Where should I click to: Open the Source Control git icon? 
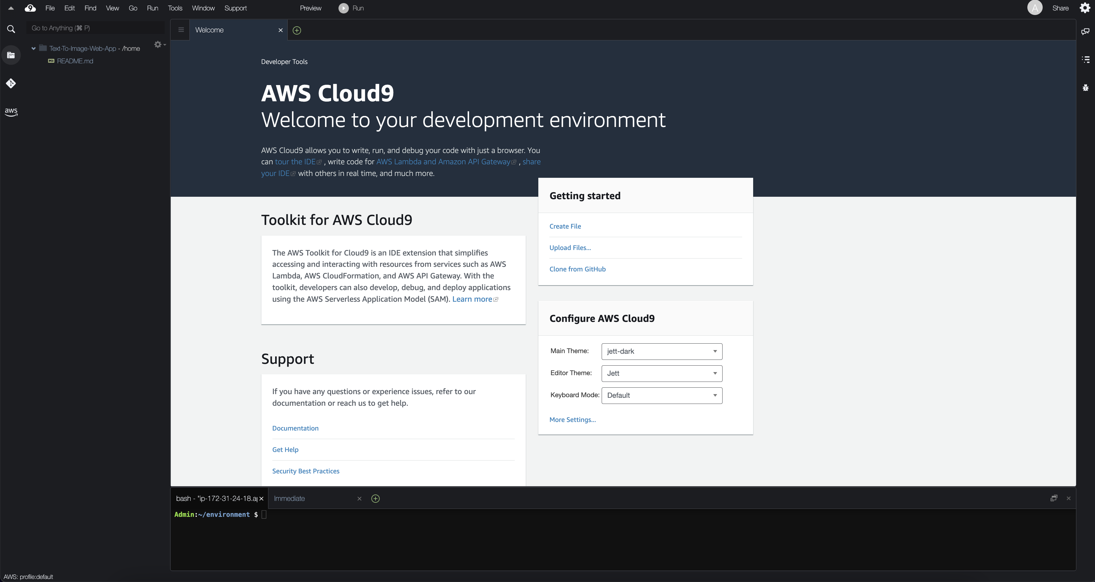[x=11, y=83]
